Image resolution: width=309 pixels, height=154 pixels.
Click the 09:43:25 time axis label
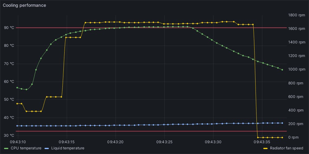164,142
